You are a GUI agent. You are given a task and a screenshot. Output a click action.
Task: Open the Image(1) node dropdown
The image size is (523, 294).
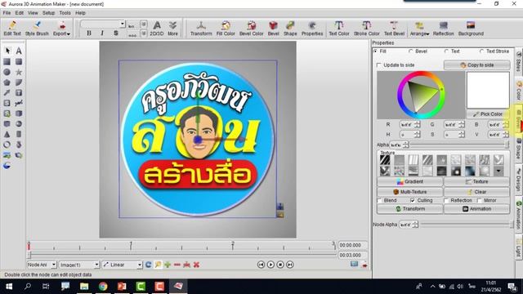96,265
